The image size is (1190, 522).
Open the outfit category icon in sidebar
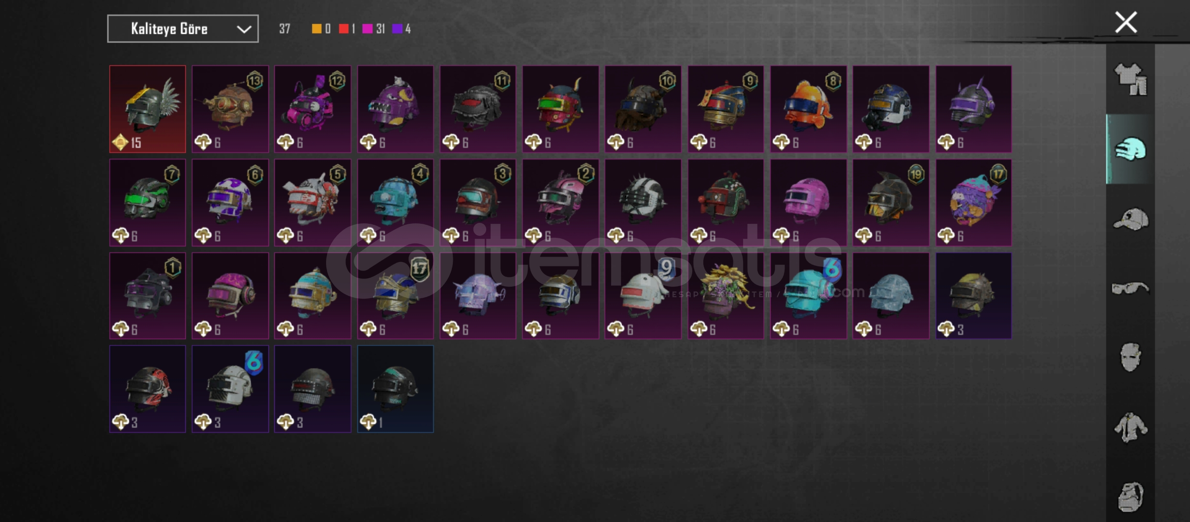coord(1130,79)
